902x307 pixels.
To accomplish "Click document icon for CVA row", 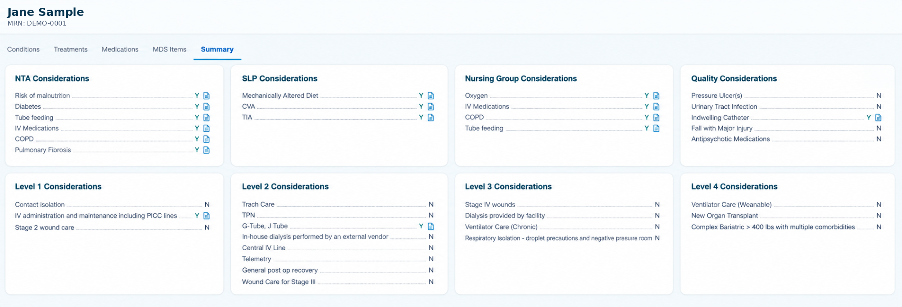I will (x=431, y=107).
